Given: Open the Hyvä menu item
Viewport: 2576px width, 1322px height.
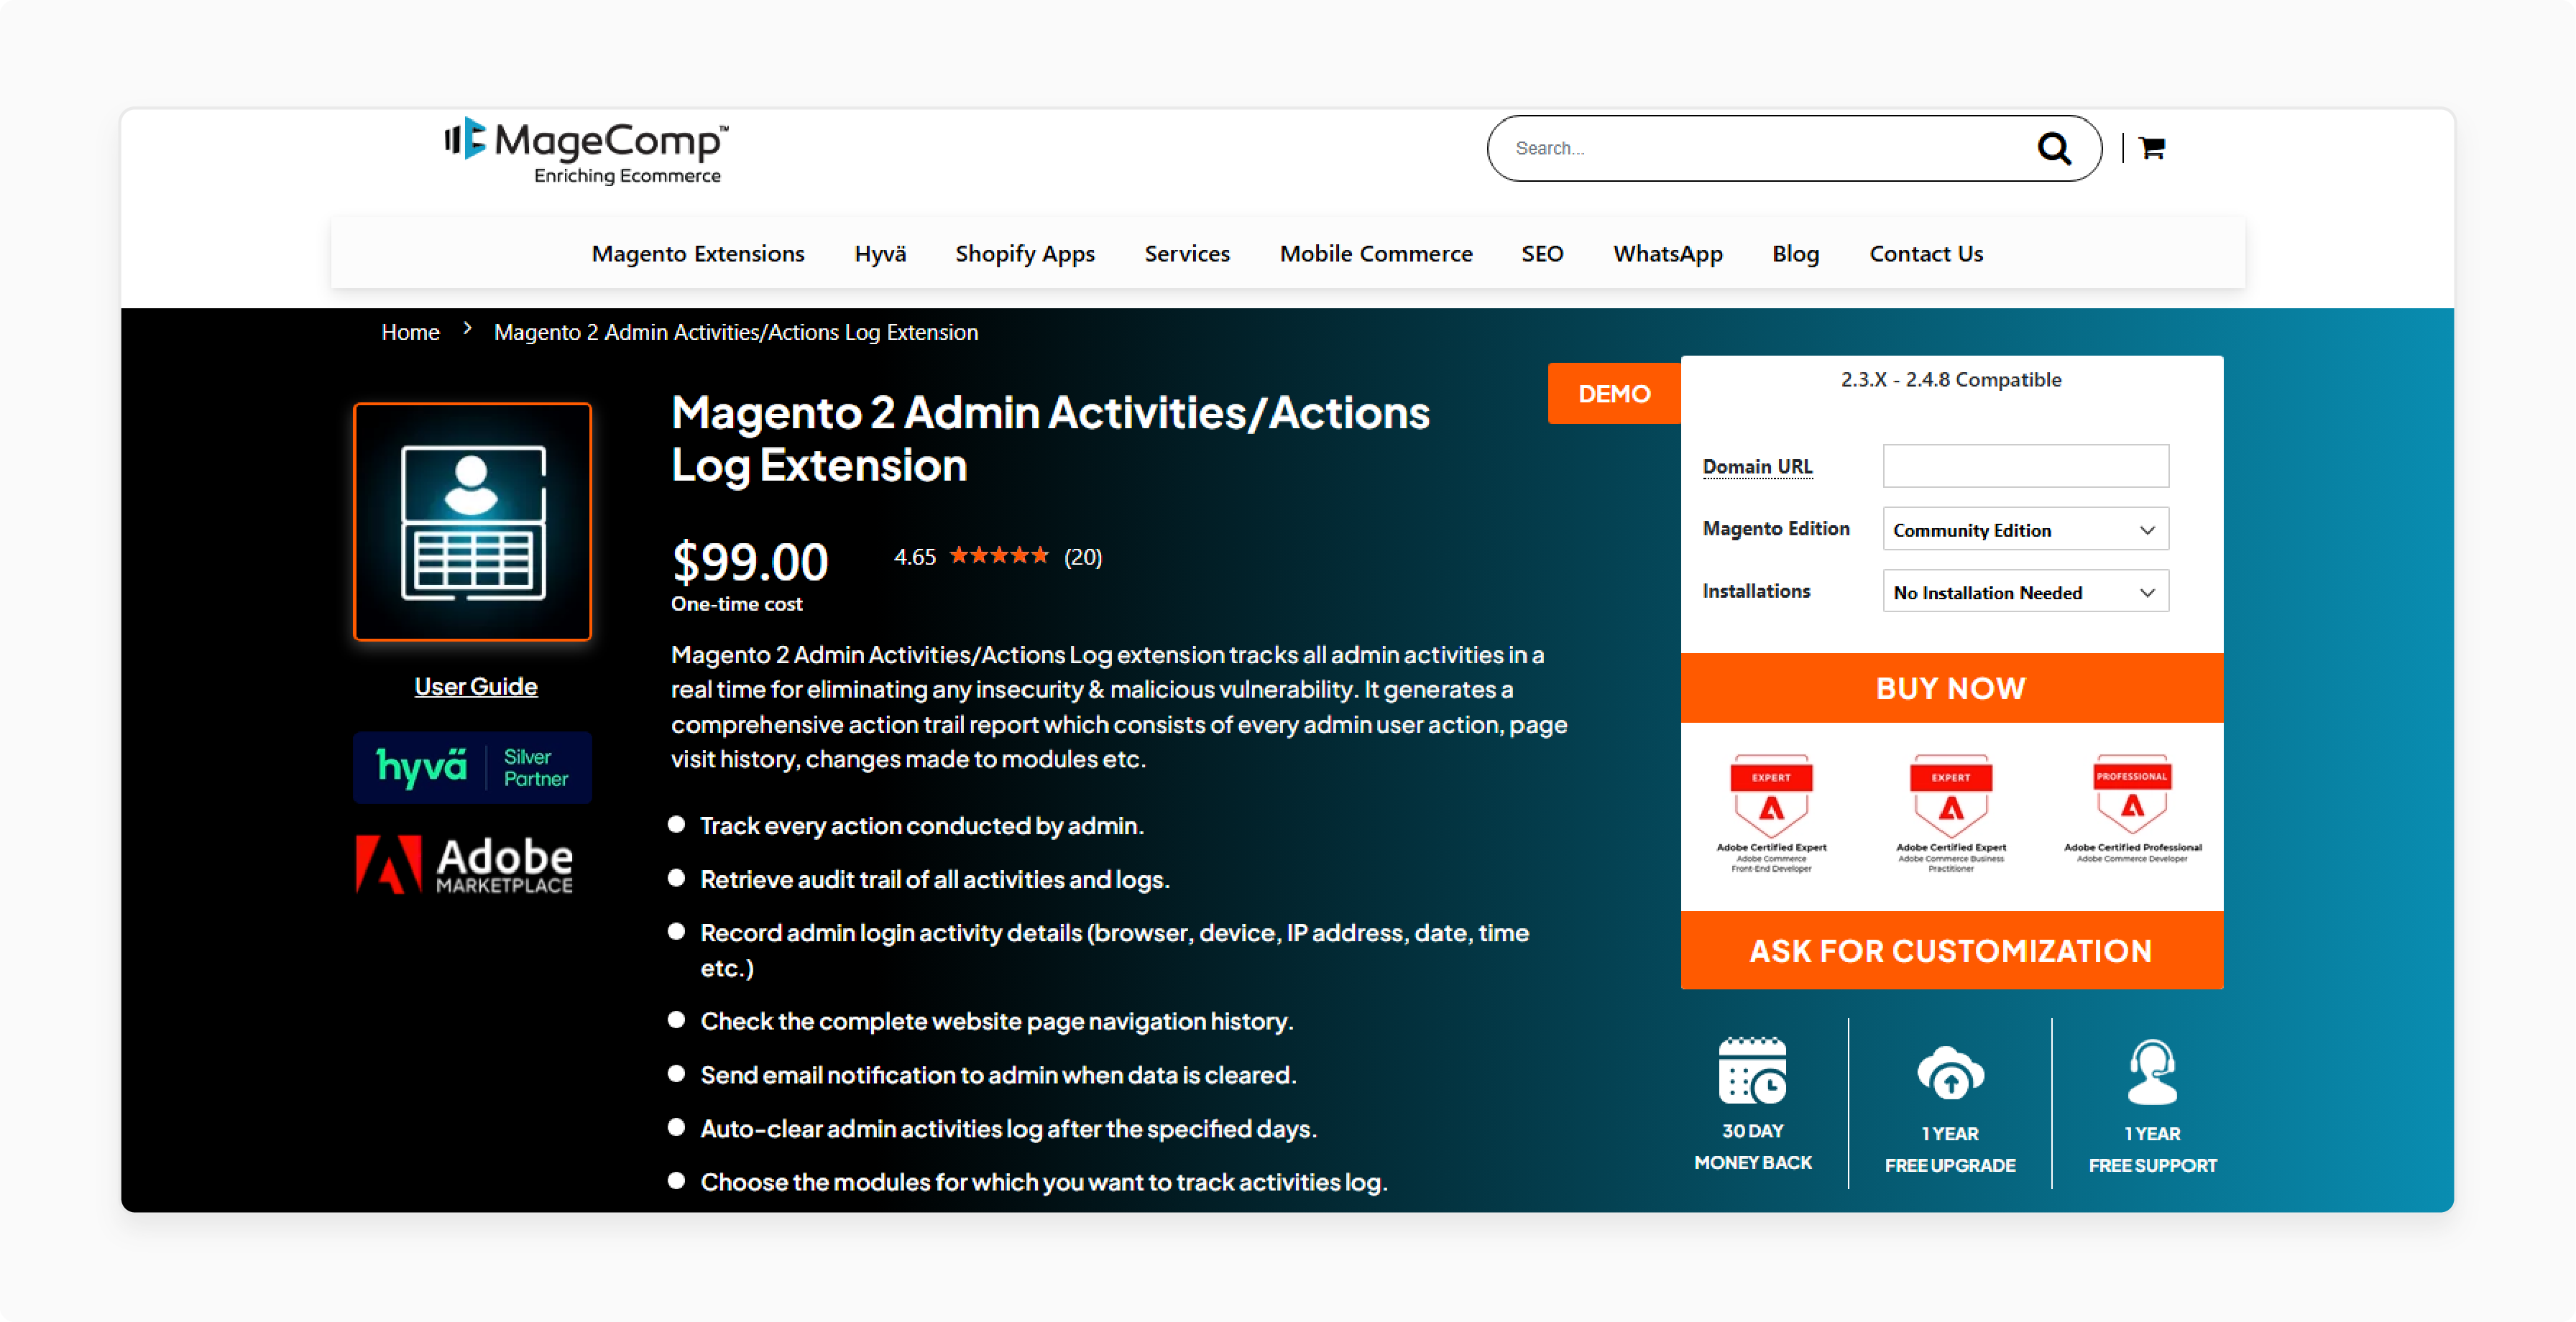Looking at the screenshot, I should pos(880,254).
